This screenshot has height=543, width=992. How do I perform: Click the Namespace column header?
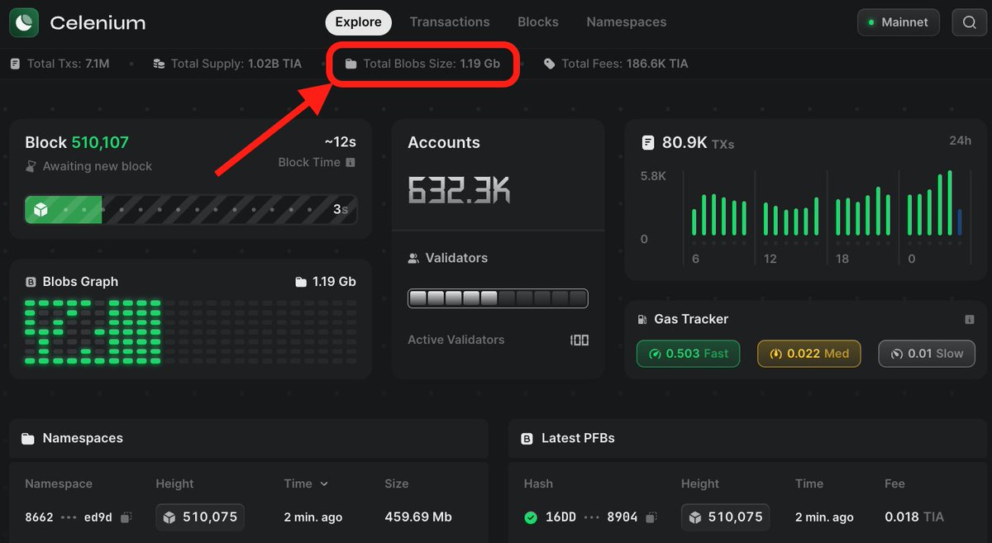pyautogui.click(x=59, y=483)
